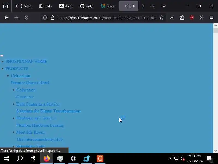Open the Downloads panel
218x164 pixels.
[x=172, y=17]
